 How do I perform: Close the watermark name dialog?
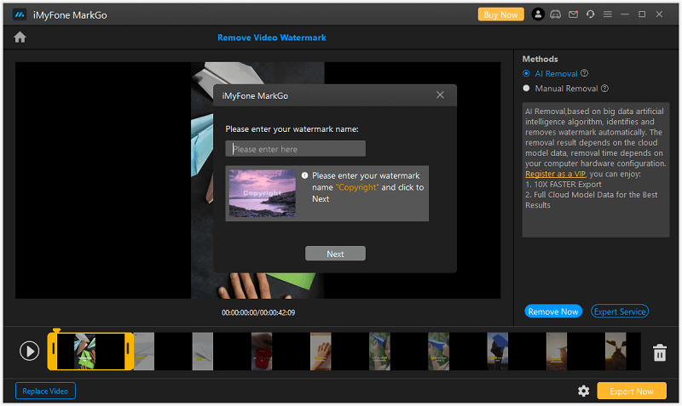440,95
